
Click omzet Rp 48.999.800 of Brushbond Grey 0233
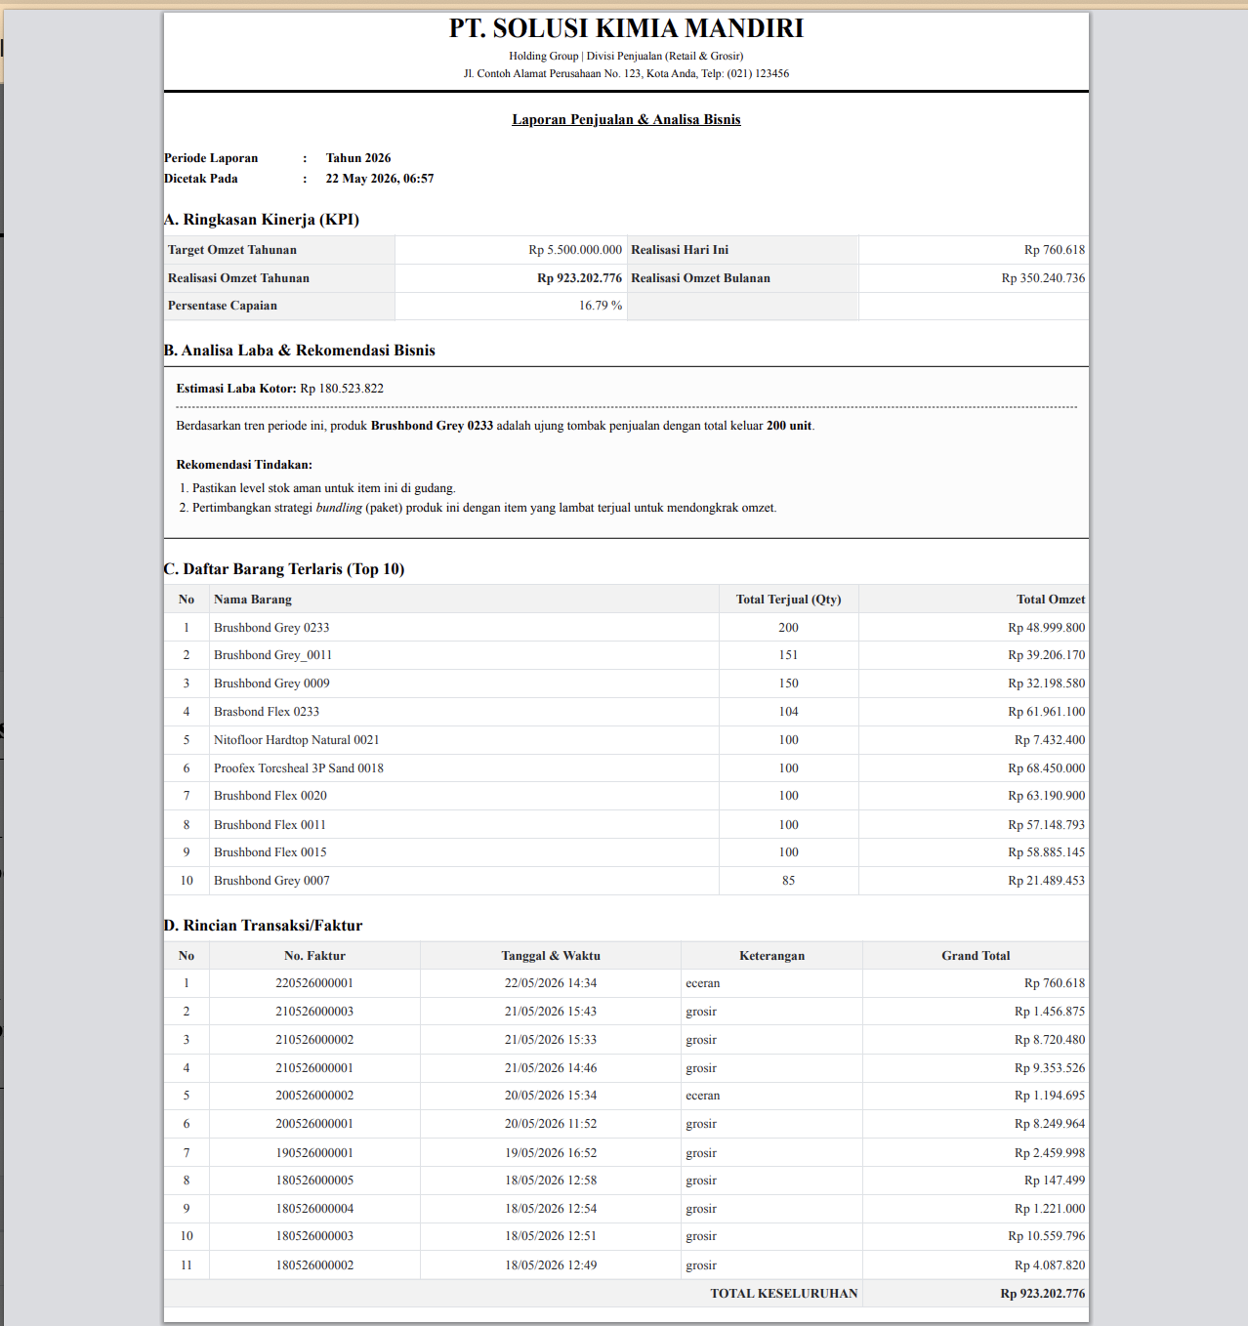point(1047,628)
